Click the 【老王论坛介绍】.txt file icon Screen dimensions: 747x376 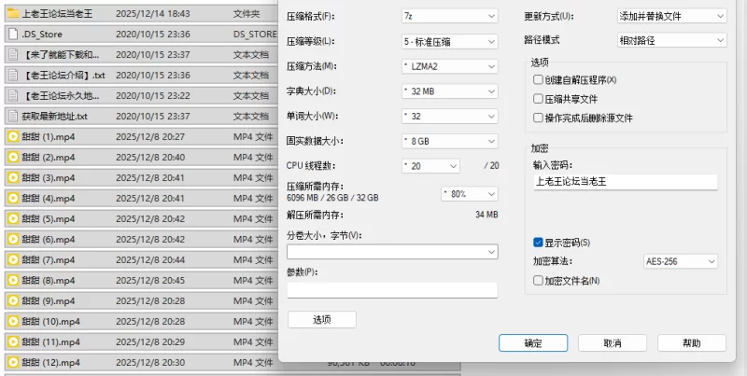pos(13,76)
